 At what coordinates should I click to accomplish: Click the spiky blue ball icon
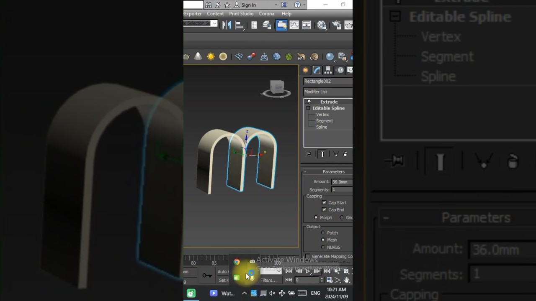pos(277,56)
